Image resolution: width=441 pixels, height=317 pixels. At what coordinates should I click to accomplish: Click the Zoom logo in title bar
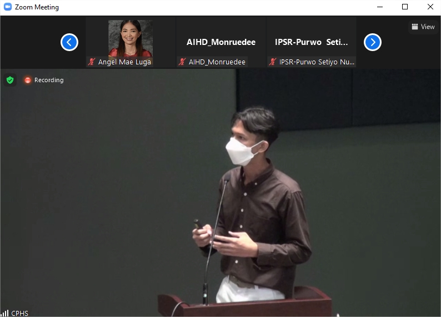click(7, 7)
